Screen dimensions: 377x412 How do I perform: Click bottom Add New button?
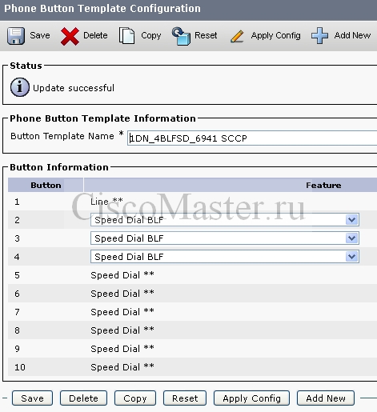point(326,398)
